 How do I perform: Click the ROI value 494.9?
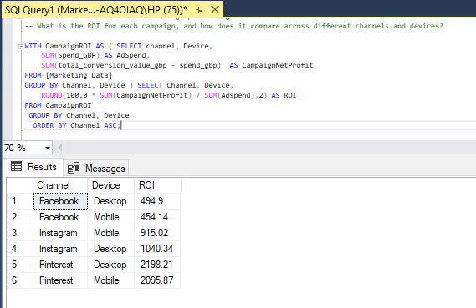click(157, 201)
